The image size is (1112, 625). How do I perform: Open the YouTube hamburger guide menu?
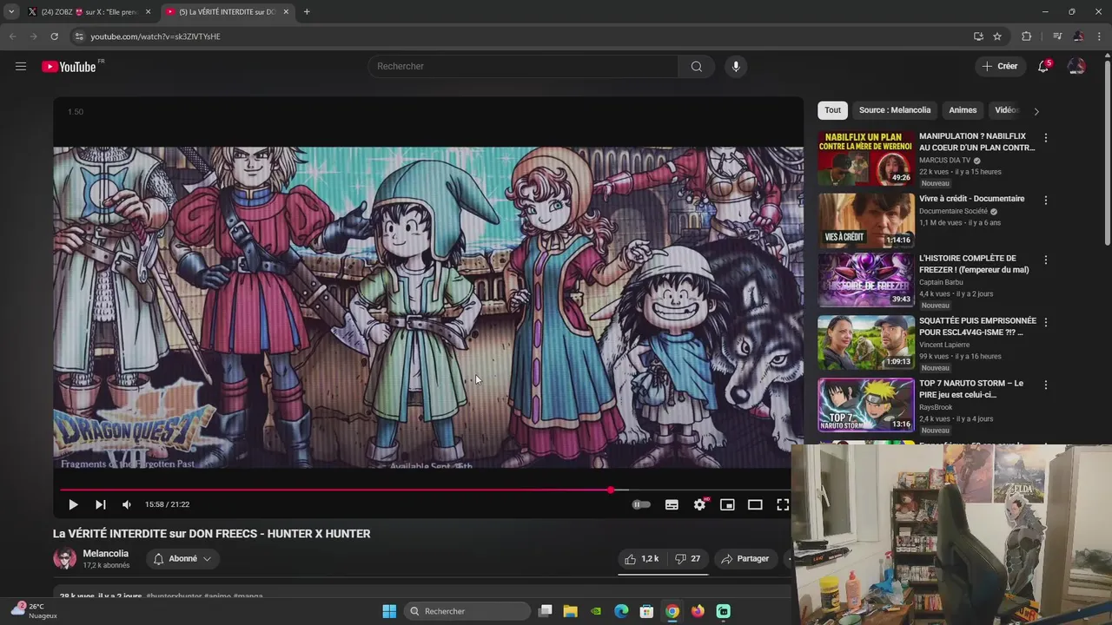coord(21,66)
